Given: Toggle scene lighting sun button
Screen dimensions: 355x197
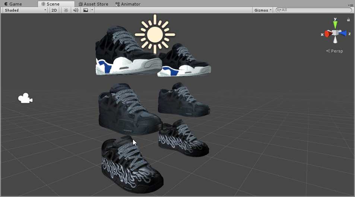Looking at the screenshot, I should point(66,10).
